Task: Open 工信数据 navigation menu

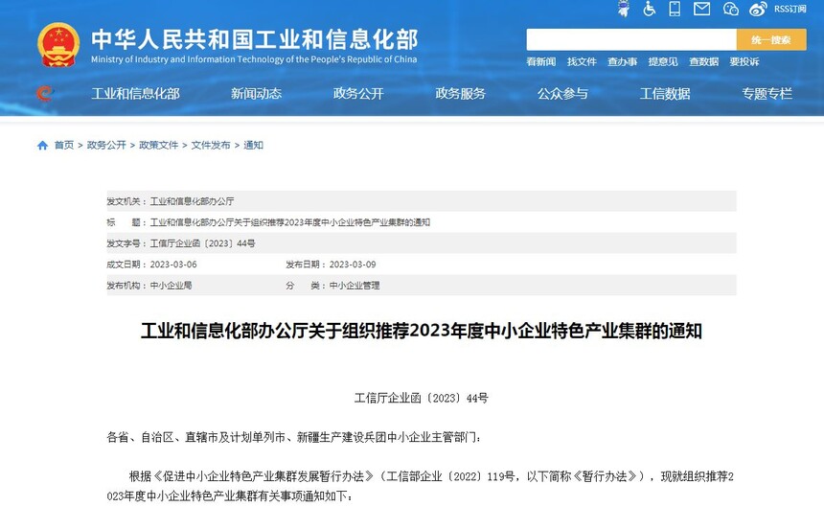Action: 665,94
